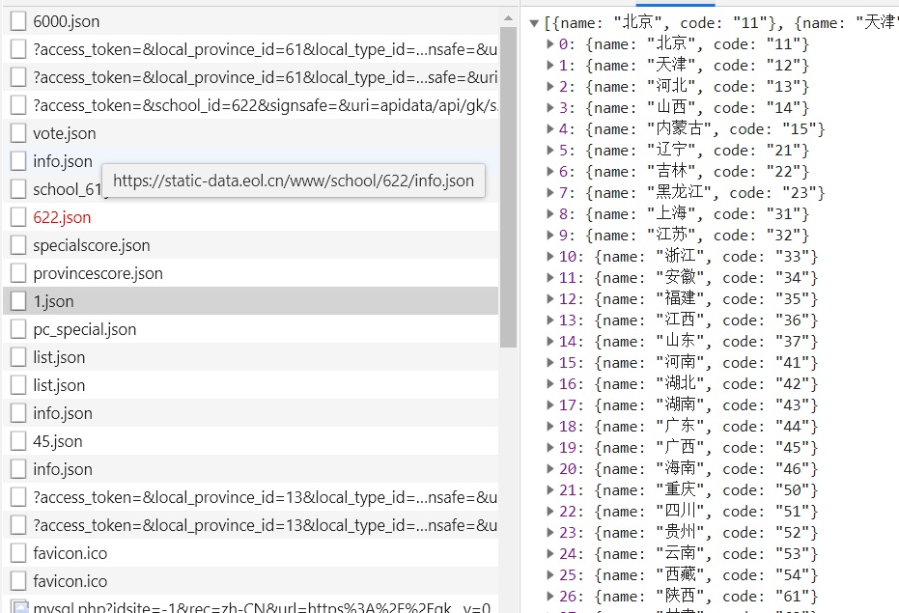Open the info.json row above 45.json
Screen dimensions: 899x613
pos(250,413)
